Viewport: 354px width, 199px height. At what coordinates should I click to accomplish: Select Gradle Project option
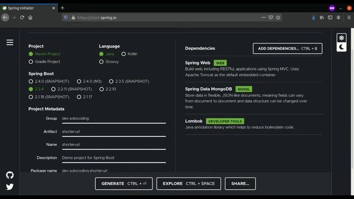[44, 61]
